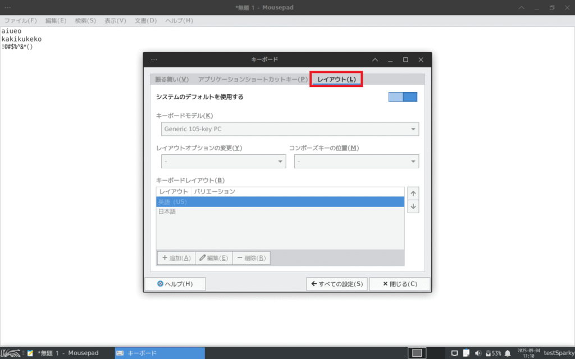Expand the layout option change dropdown

223,162
